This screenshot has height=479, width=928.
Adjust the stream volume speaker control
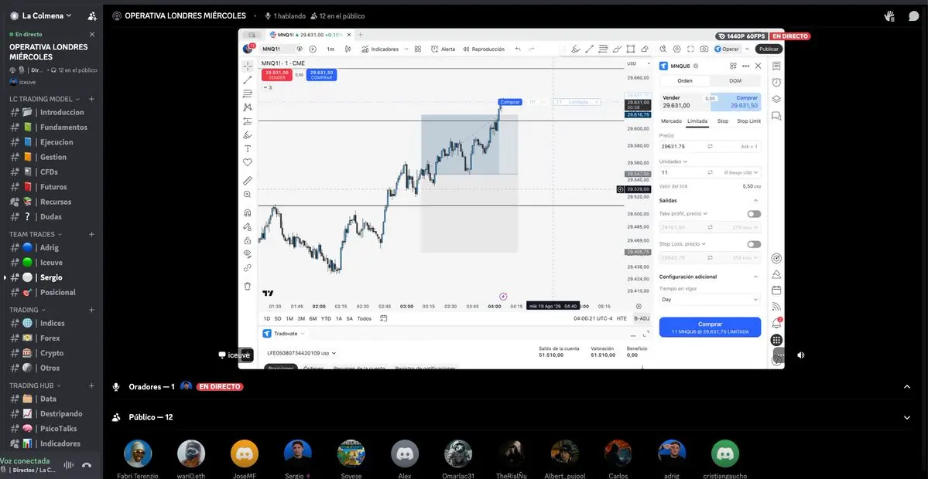(x=801, y=355)
